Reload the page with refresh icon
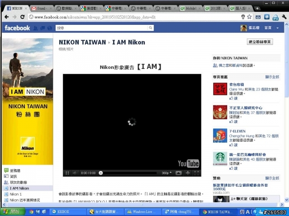The image size is (289, 216). [x=23, y=17]
